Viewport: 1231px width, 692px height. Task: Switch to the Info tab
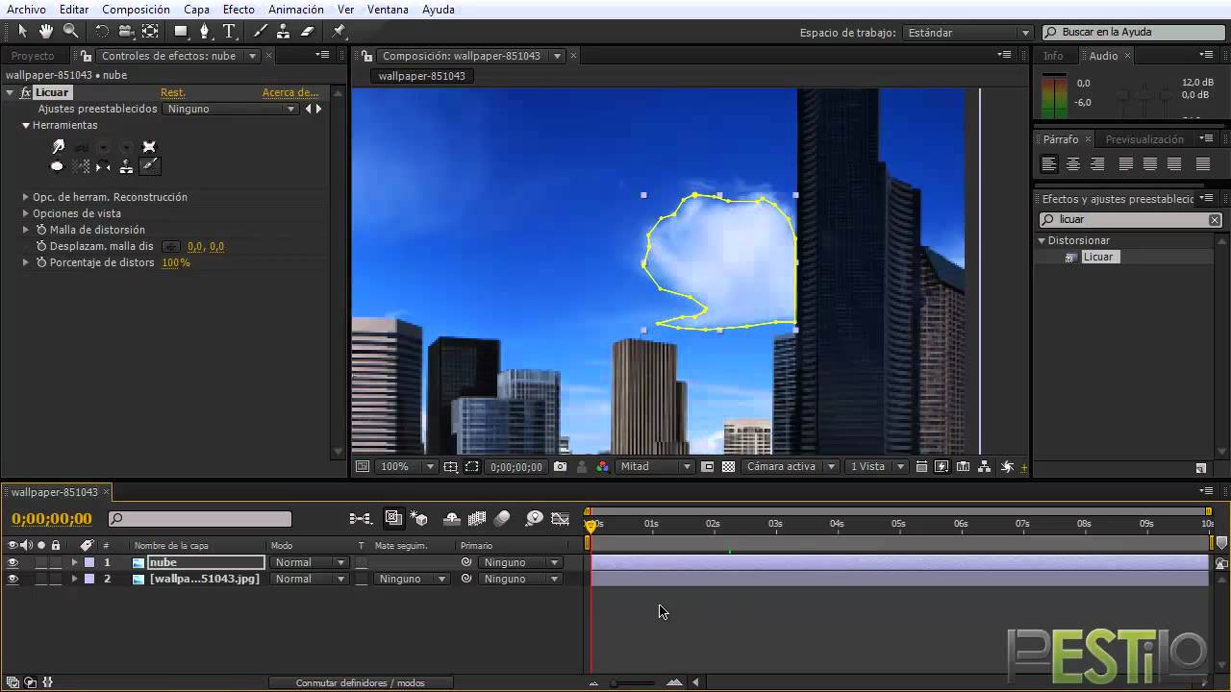[x=1054, y=56]
